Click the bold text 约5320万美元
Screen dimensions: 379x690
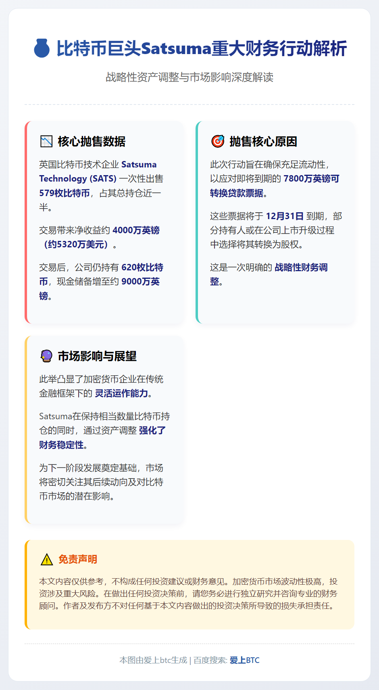(x=76, y=244)
